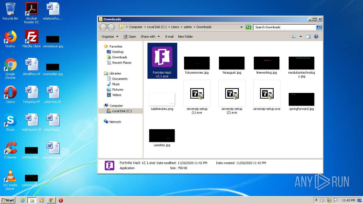363x204 pixels.
Task: Select saidminutes.png file
Action: 162,101
